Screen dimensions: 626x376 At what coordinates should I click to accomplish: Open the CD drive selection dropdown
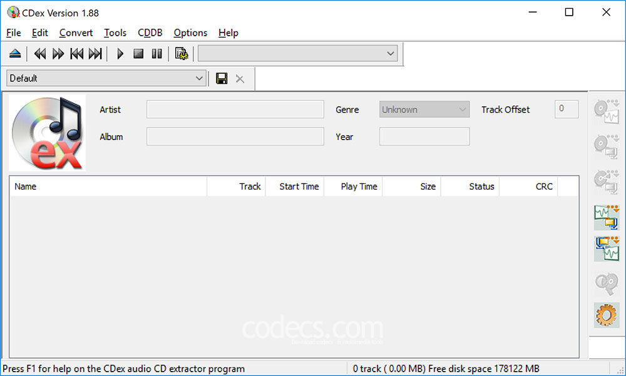pos(298,53)
